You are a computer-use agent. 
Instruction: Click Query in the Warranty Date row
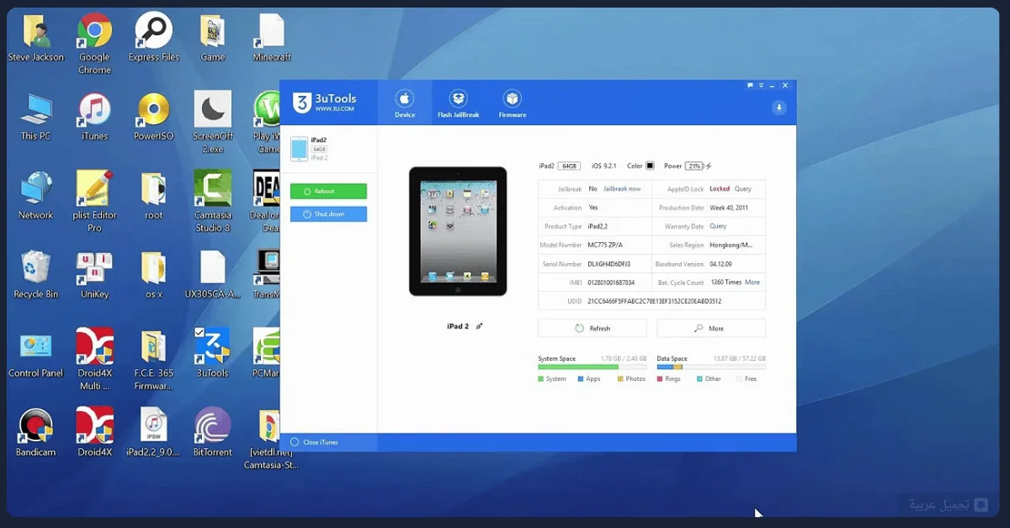pos(718,226)
